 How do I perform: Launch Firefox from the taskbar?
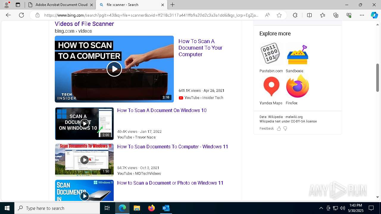[x=151, y=208]
